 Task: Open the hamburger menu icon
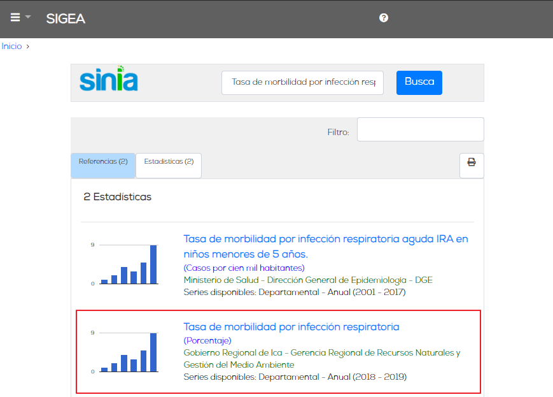click(15, 17)
